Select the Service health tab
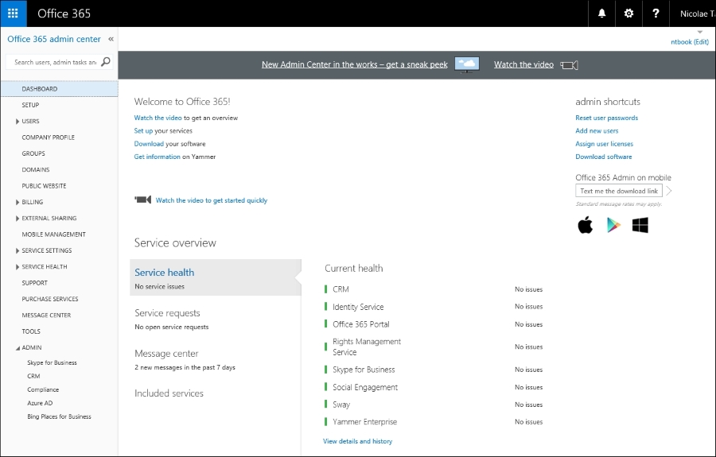Viewport: 716px width, 457px height. 216,277
